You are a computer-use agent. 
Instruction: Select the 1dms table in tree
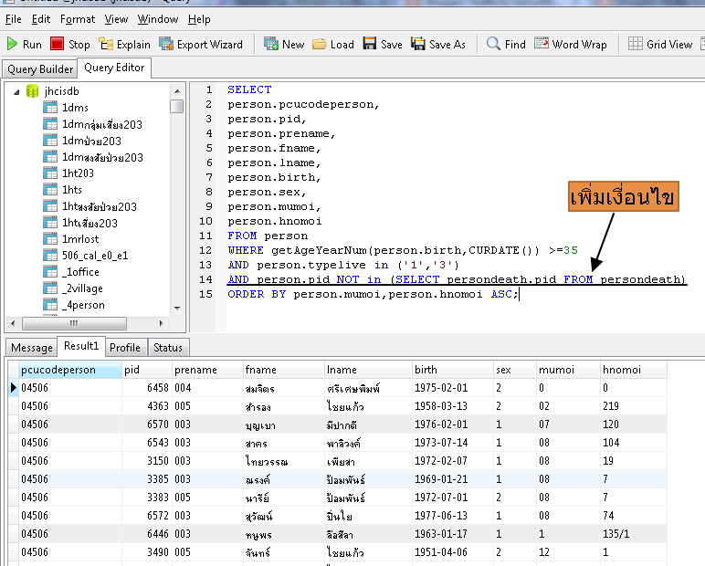pyautogui.click(x=75, y=108)
